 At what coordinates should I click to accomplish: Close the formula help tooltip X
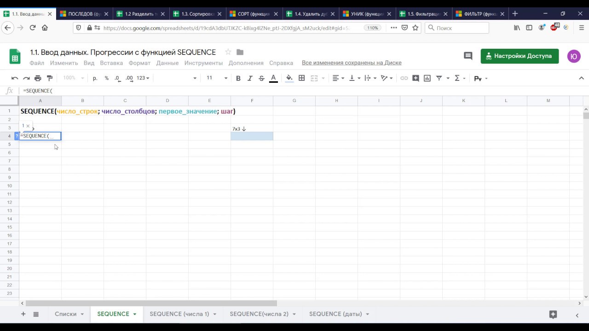pyautogui.click(x=28, y=126)
